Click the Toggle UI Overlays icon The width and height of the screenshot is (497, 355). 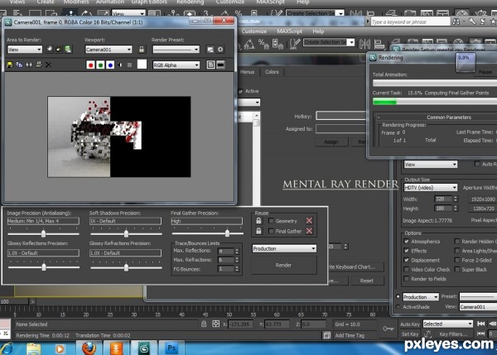tap(210, 65)
